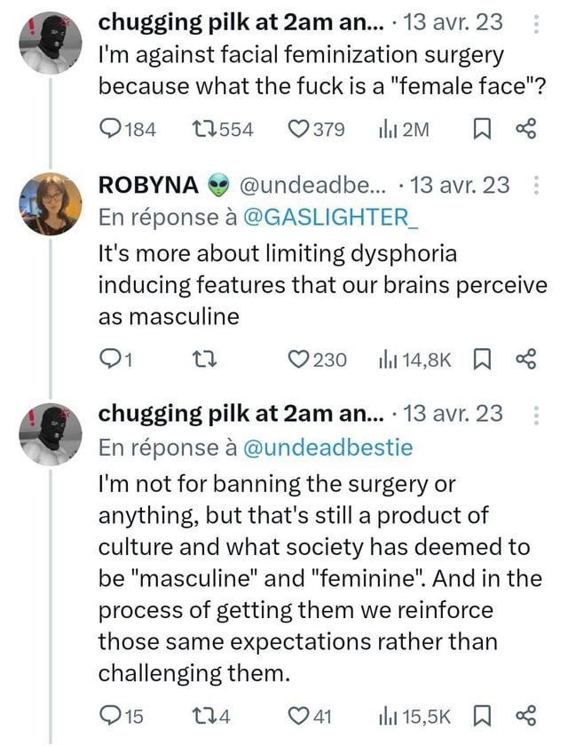This screenshot has height=746, width=568.
Task: Open more options on ROBYNA's tweet
Action: (535, 186)
